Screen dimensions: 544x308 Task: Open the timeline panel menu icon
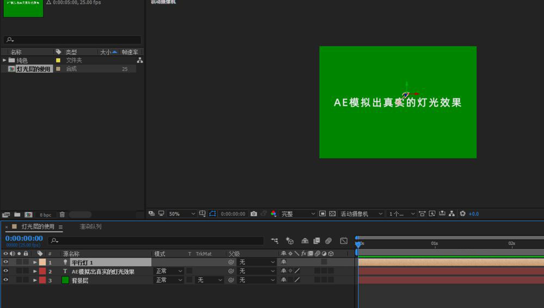tap(61, 227)
